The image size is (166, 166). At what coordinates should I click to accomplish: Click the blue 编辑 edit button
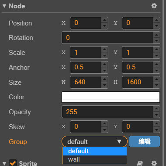tap(145, 141)
